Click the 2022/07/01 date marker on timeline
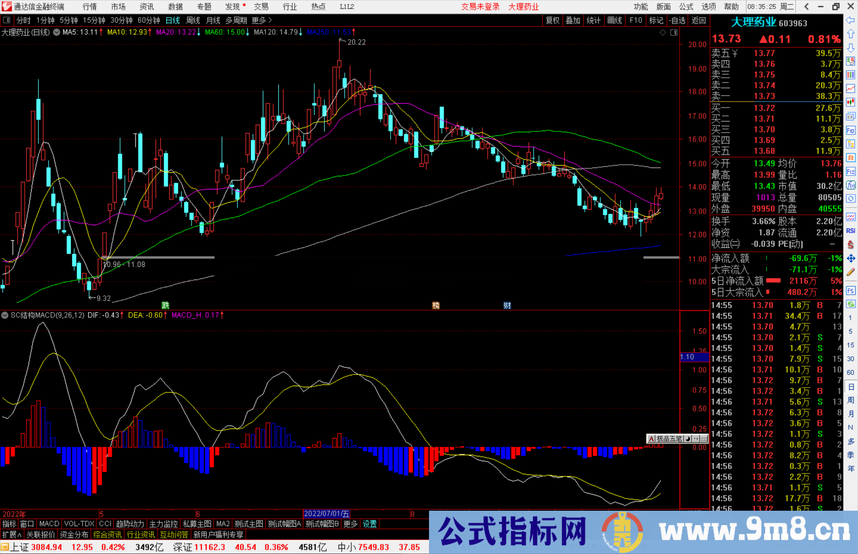The width and height of the screenshot is (858, 554). tap(327, 514)
